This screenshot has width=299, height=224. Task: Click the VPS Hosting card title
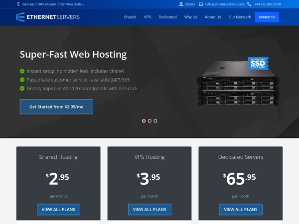[149, 157]
